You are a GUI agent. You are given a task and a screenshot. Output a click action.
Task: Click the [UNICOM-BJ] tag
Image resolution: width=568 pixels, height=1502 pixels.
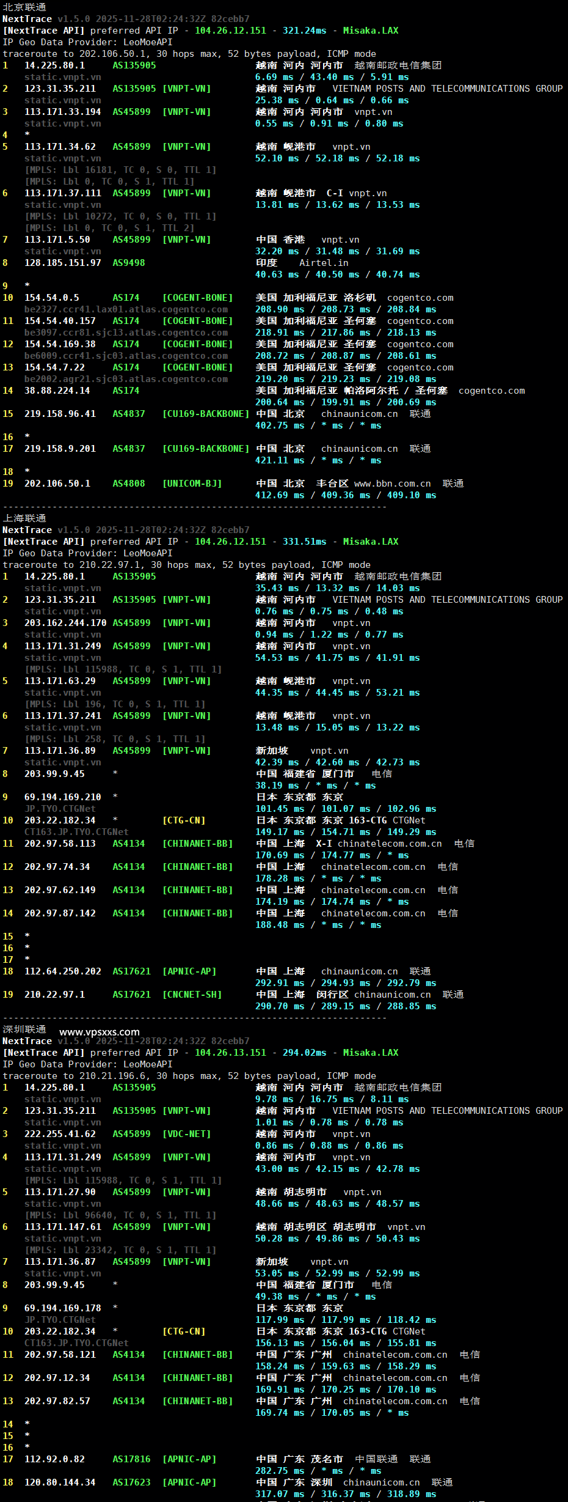tap(192, 484)
